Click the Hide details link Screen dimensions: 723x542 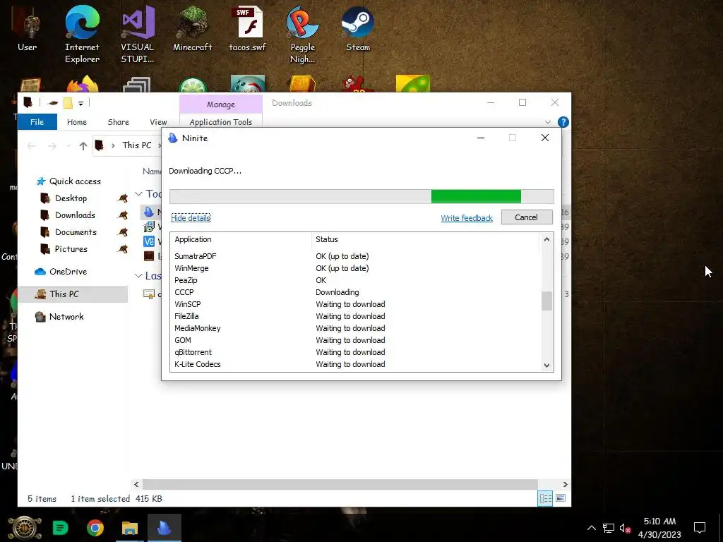pyautogui.click(x=191, y=218)
